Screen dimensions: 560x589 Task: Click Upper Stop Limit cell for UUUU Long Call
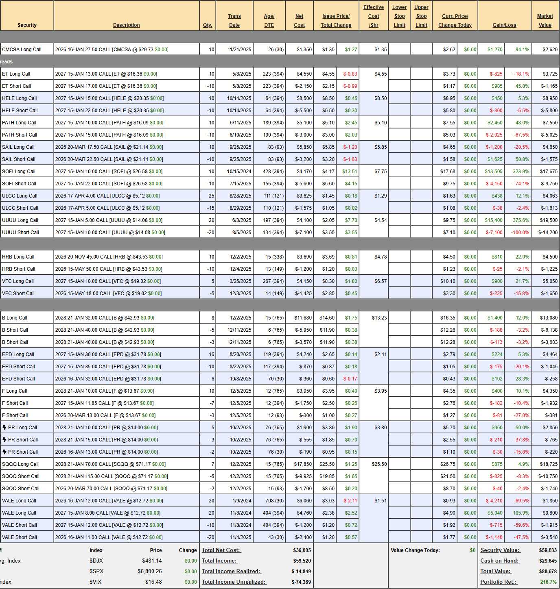pyautogui.click(x=421, y=220)
